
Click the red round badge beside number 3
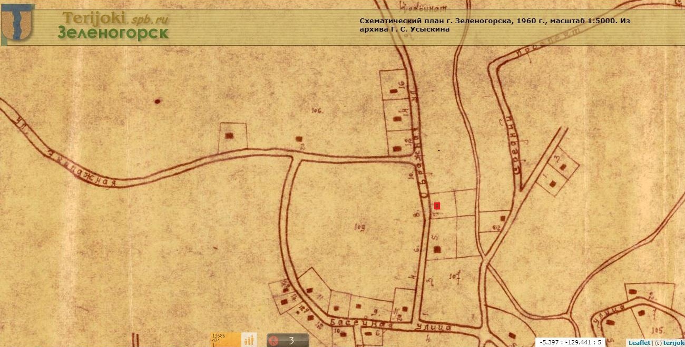click(x=273, y=341)
